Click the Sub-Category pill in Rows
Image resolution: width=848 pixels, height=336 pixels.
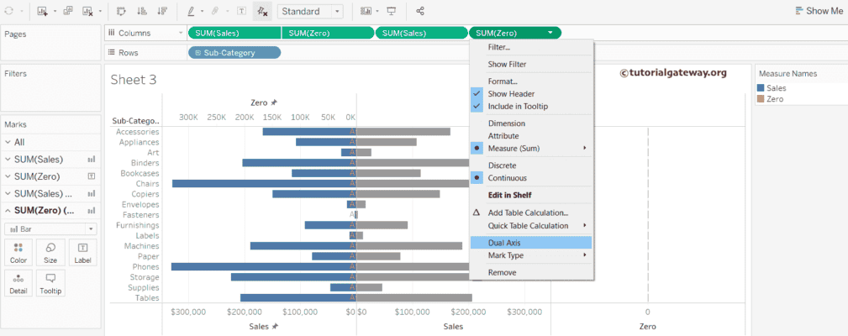point(234,53)
